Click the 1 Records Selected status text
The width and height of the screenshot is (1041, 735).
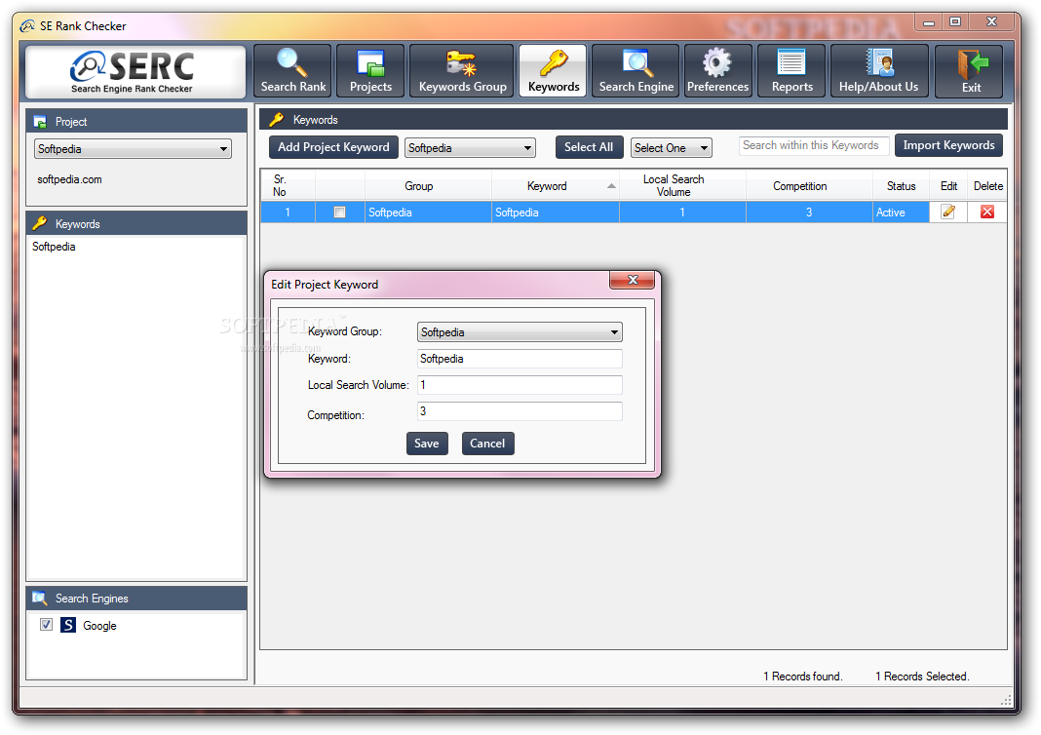click(922, 676)
